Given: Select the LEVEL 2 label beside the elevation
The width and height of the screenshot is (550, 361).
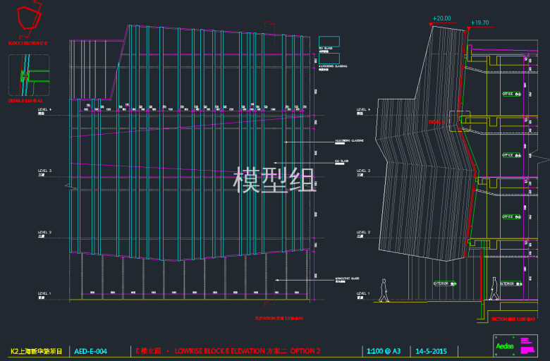Looking at the screenshot, I should [x=44, y=234].
